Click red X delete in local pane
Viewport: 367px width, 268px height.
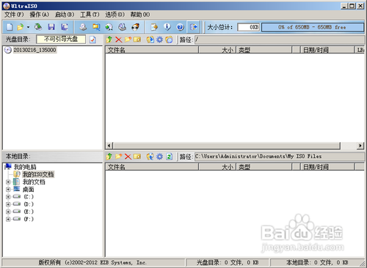coord(128,157)
